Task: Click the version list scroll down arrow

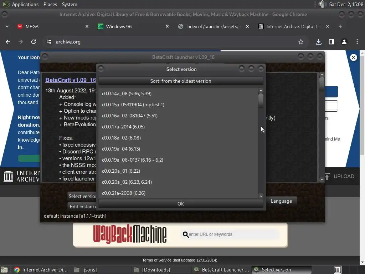Action: (x=261, y=196)
